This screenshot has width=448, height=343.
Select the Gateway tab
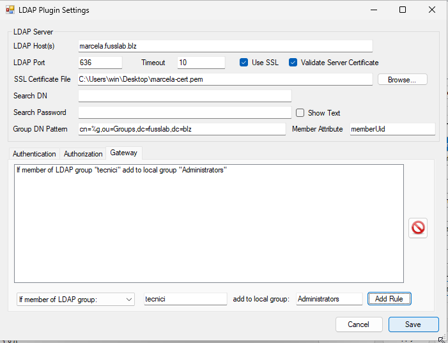pyautogui.click(x=124, y=153)
